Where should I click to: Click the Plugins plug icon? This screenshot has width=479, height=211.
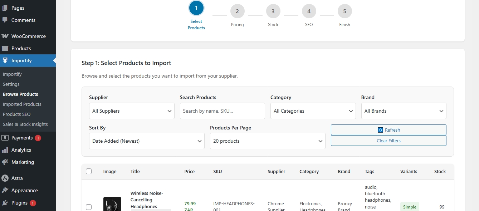[x=5, y=203]
